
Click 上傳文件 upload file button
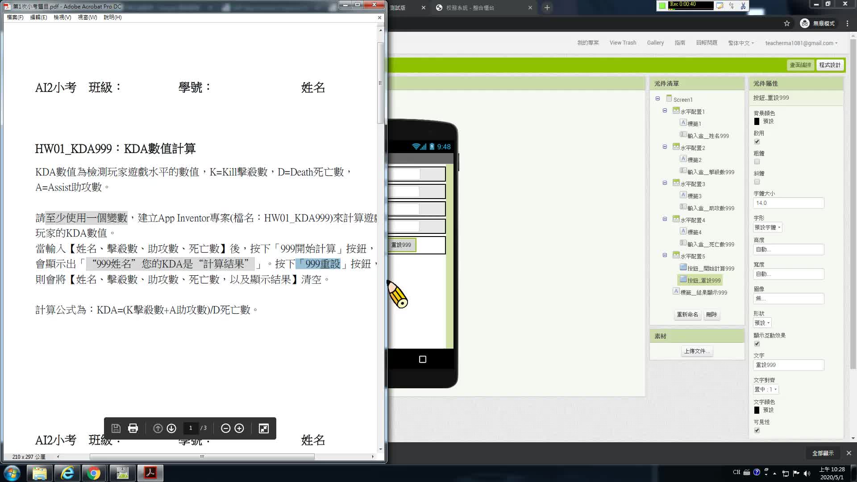coord(696,351)
